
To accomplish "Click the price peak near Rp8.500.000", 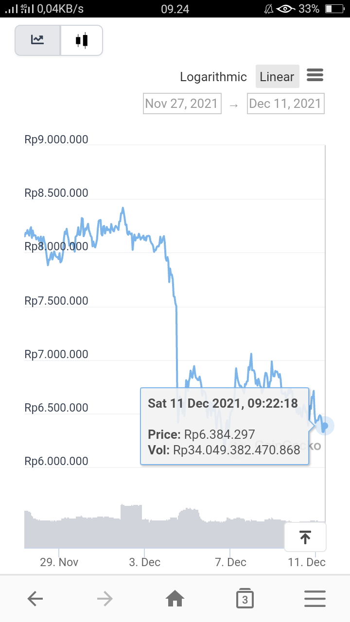I will click(123, 208).
